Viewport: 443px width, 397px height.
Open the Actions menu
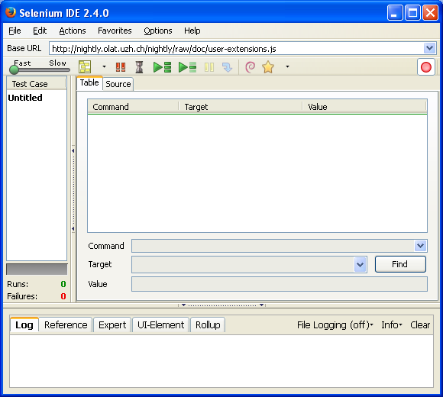(73, 31)
